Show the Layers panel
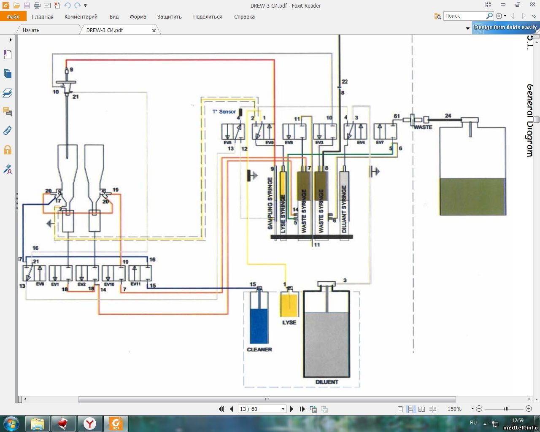 (8, 93)
